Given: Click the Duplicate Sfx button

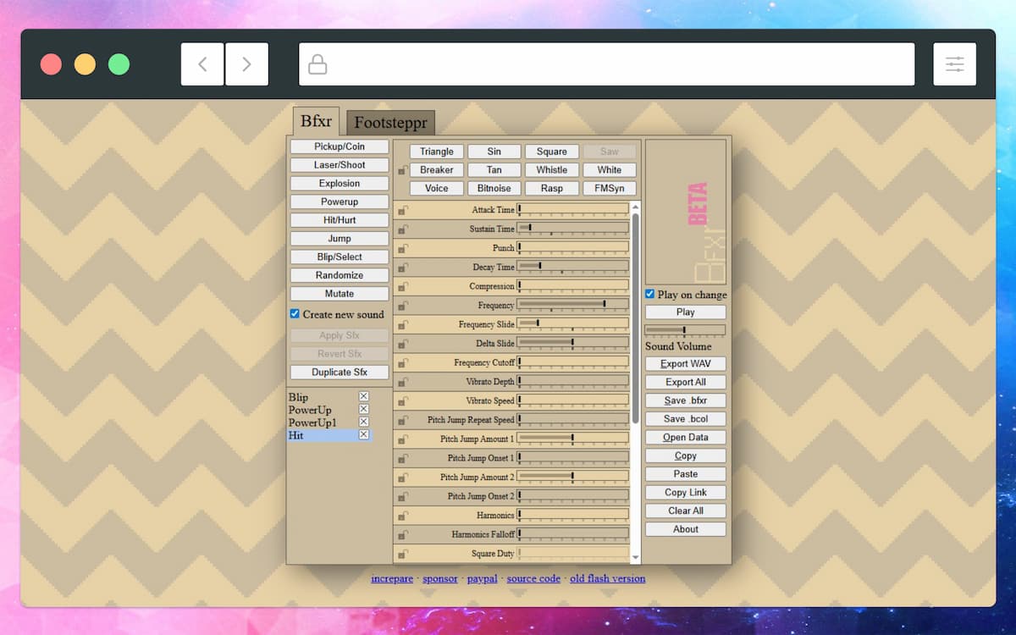Looking at the screenshot, I should [x=340, y=373].
